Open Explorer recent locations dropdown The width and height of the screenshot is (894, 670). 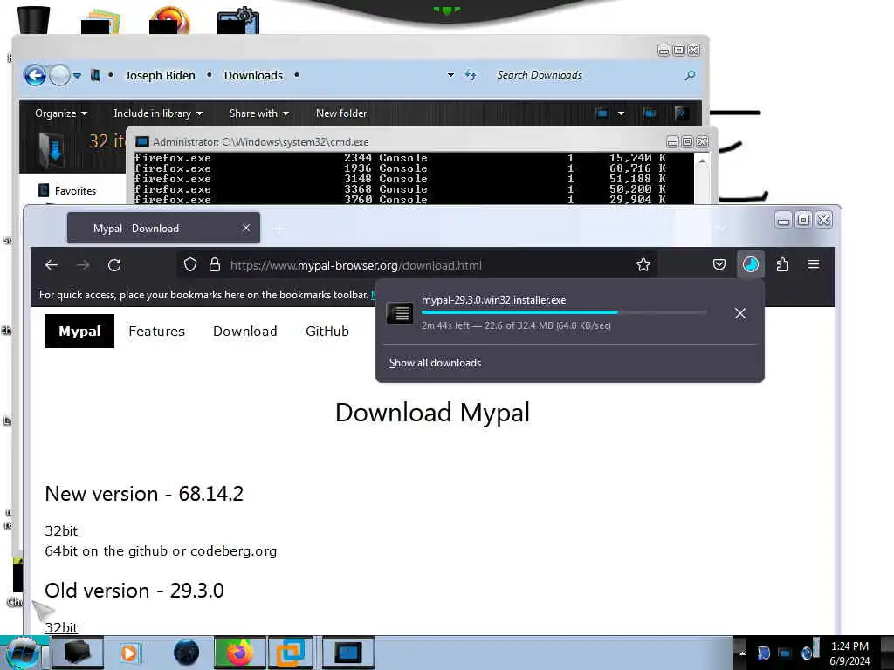tap(77, 75)
